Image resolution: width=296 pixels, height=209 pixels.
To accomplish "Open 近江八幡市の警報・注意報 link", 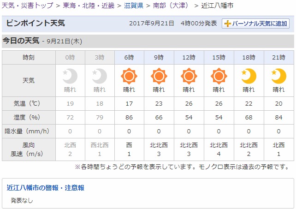I will click(46, 188).
